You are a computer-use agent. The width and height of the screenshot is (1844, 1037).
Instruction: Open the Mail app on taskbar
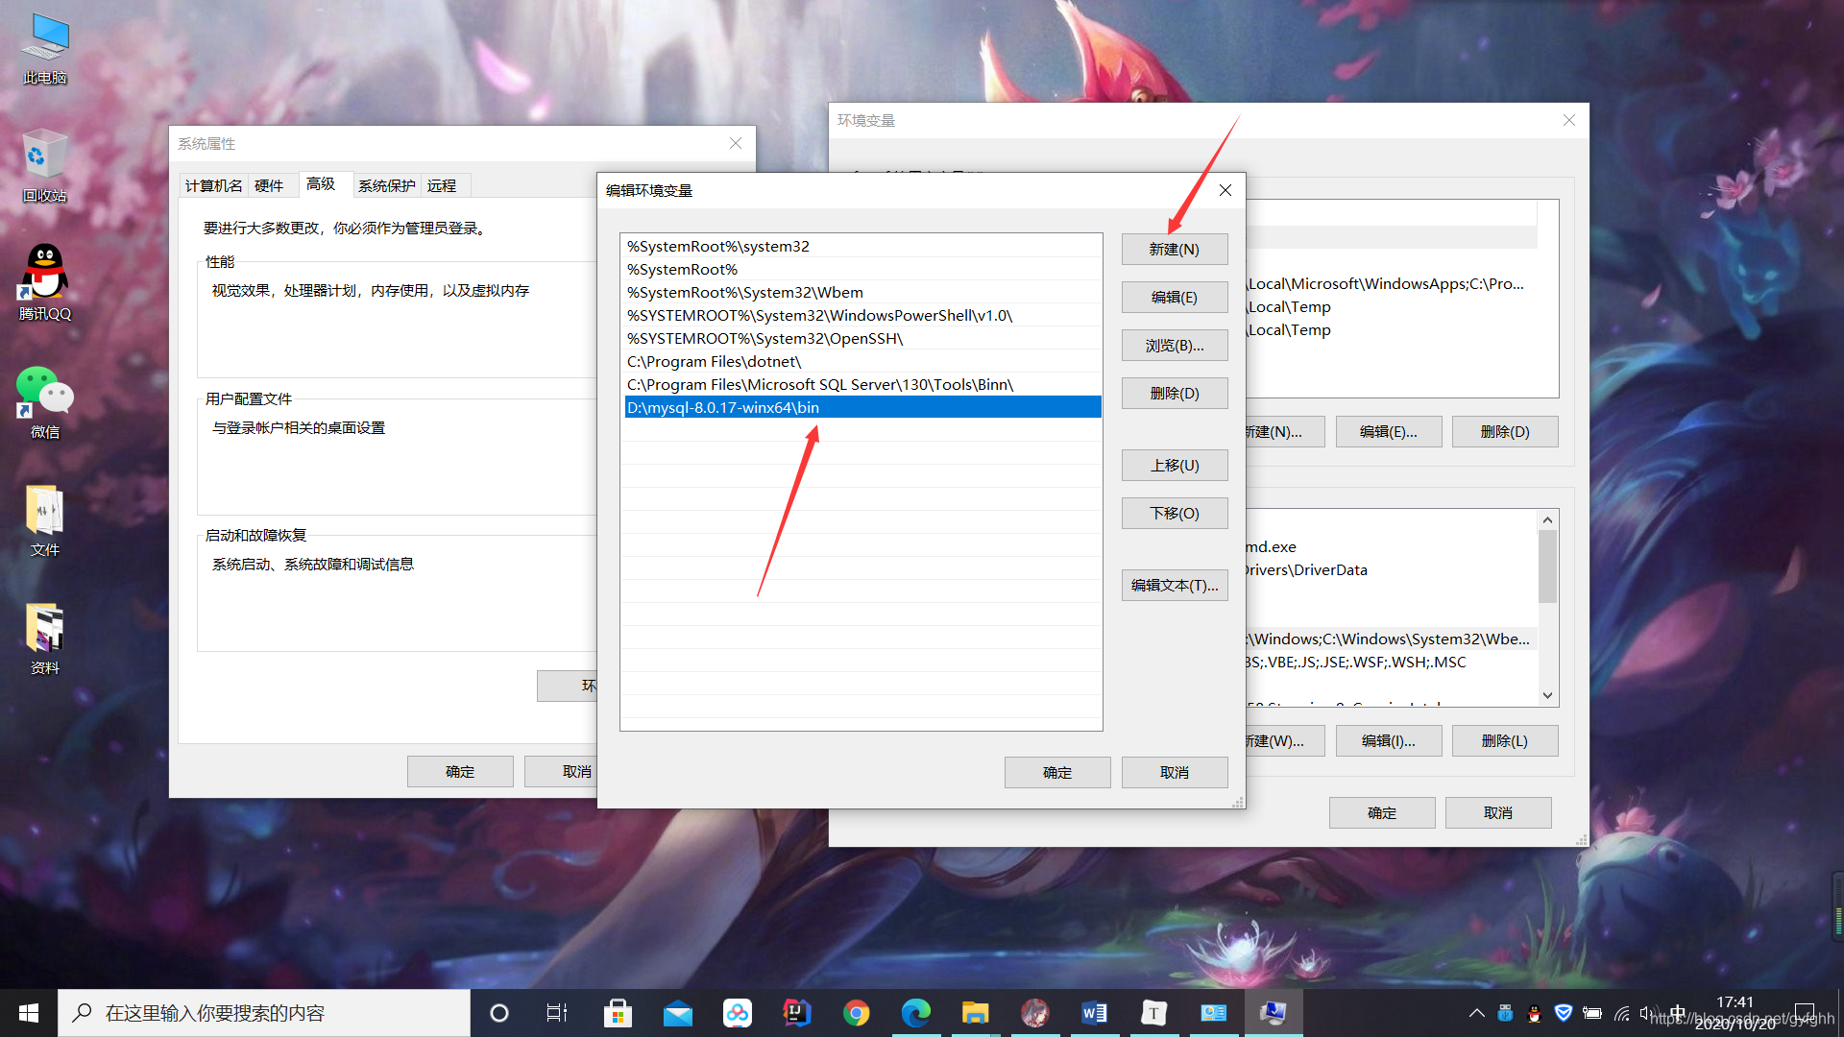pos(678,1013)
